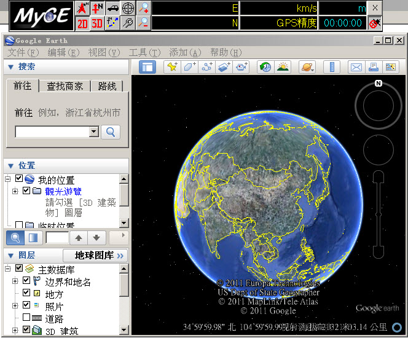Click the ruler measurement tool
The height and width of the screenshot is (338, 408).
(x=331, y=67)
